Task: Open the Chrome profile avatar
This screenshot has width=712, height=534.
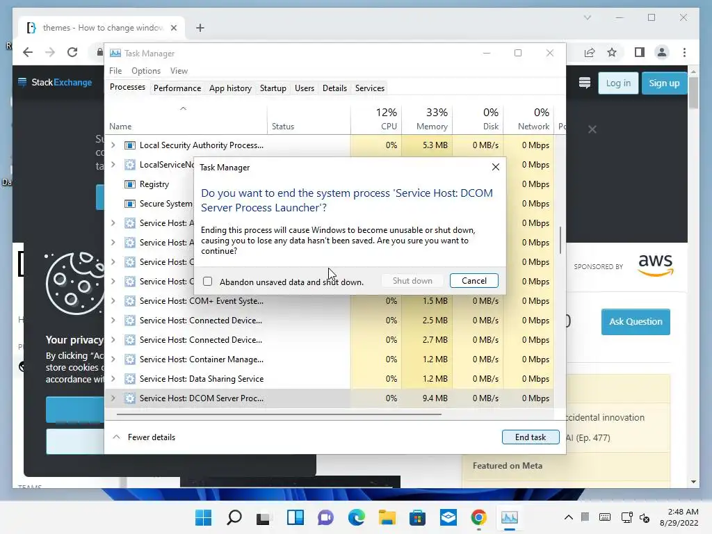Action: coord(662,52)
